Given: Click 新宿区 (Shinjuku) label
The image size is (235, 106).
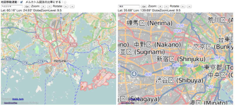Looking at the screenshot, I should pos(181,59).
